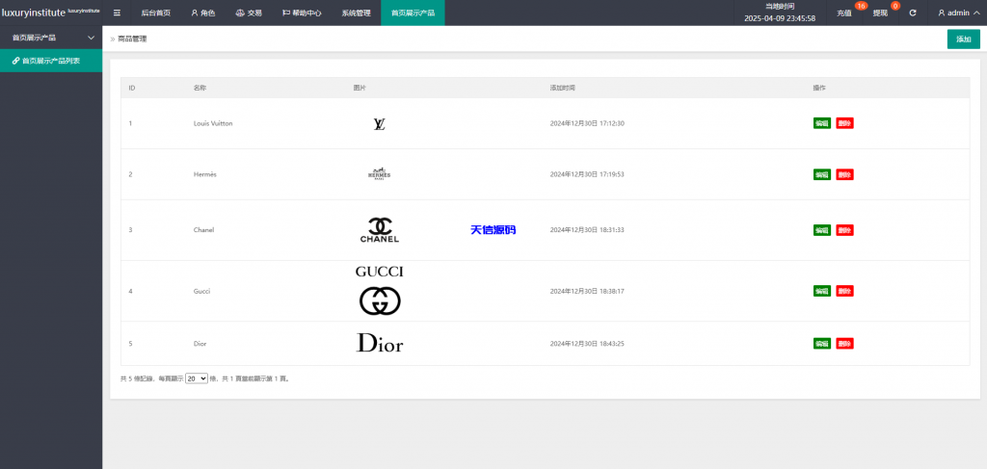The width and height of the screenshot is (987, 469).
Task: Click the Hermès logo thumbnail
Action: coord(379,174)
